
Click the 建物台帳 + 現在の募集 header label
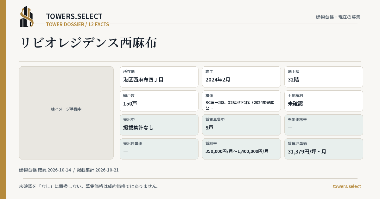click(338, 17)
